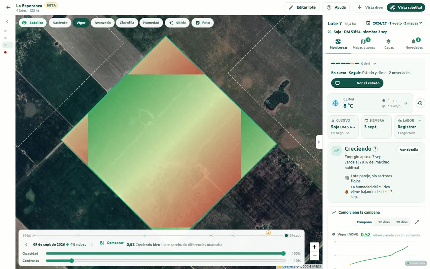Switch map layer to Avanzado
The image size is (430, 269).
click(102, 23)
